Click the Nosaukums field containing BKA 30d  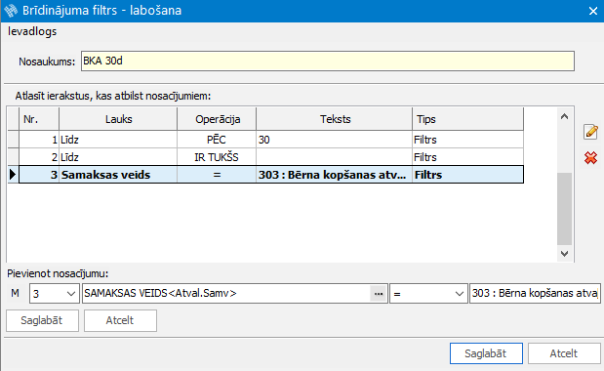coord(328,61)
